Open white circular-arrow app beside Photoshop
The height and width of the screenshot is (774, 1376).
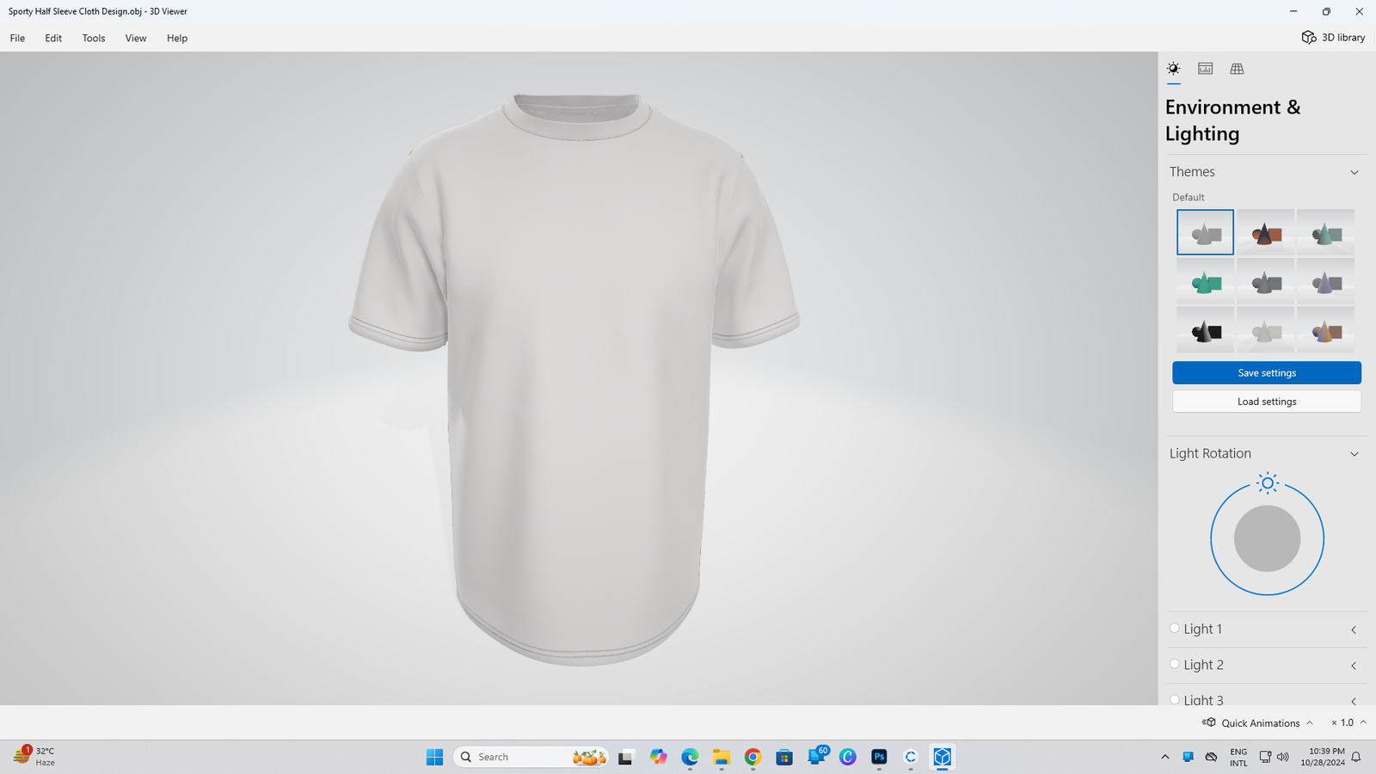[x=911, y=757]
